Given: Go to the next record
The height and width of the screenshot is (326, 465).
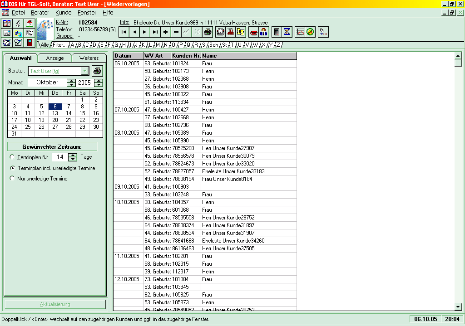Looking at the screenshot, I should [145, 32].
